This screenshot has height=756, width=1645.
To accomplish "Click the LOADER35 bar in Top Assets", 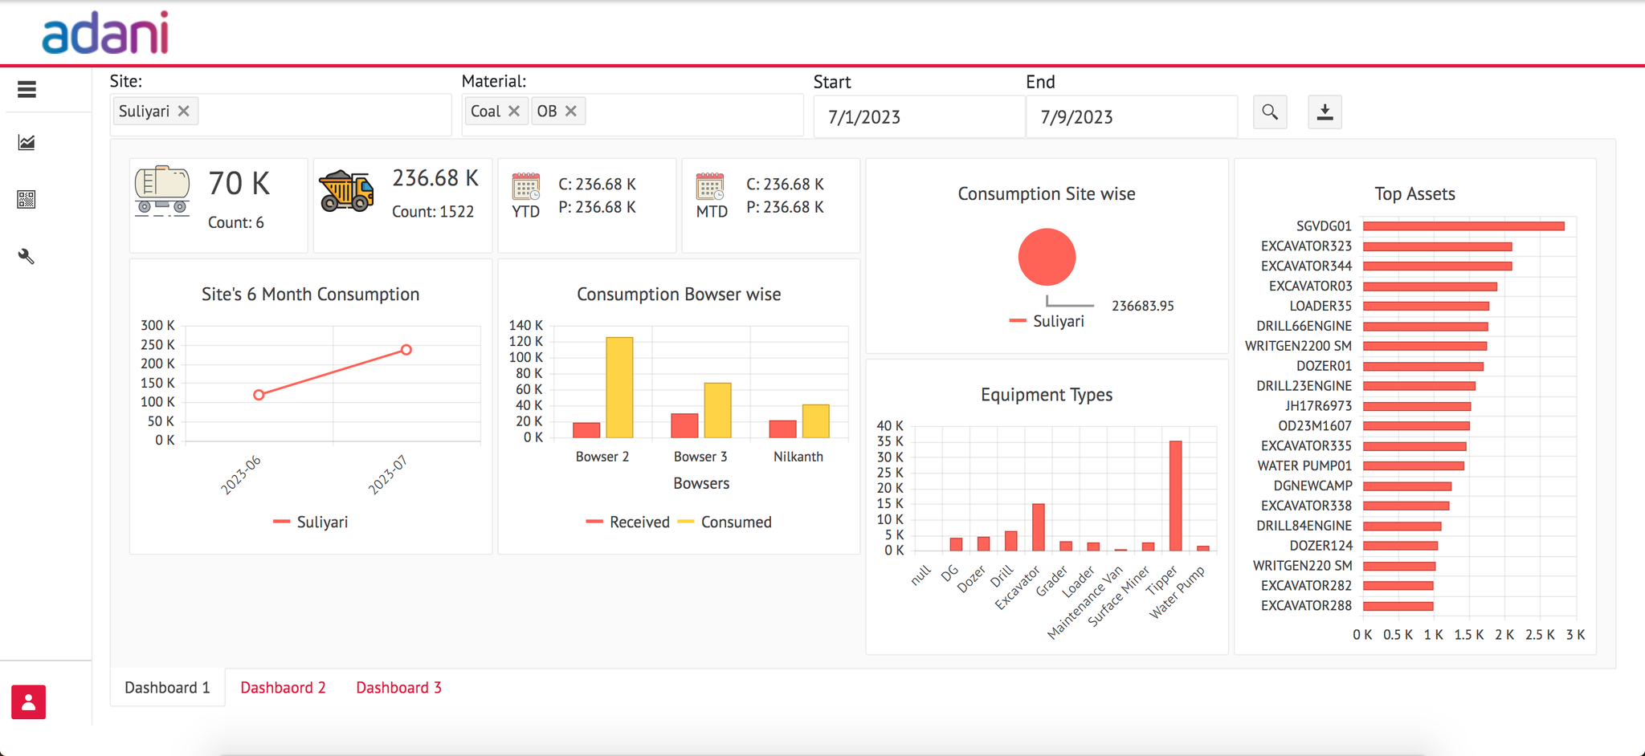I will (1427, 306).
